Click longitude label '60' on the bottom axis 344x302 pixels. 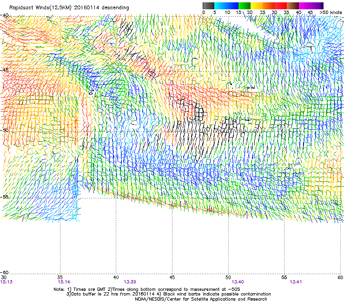coord(340,277)
